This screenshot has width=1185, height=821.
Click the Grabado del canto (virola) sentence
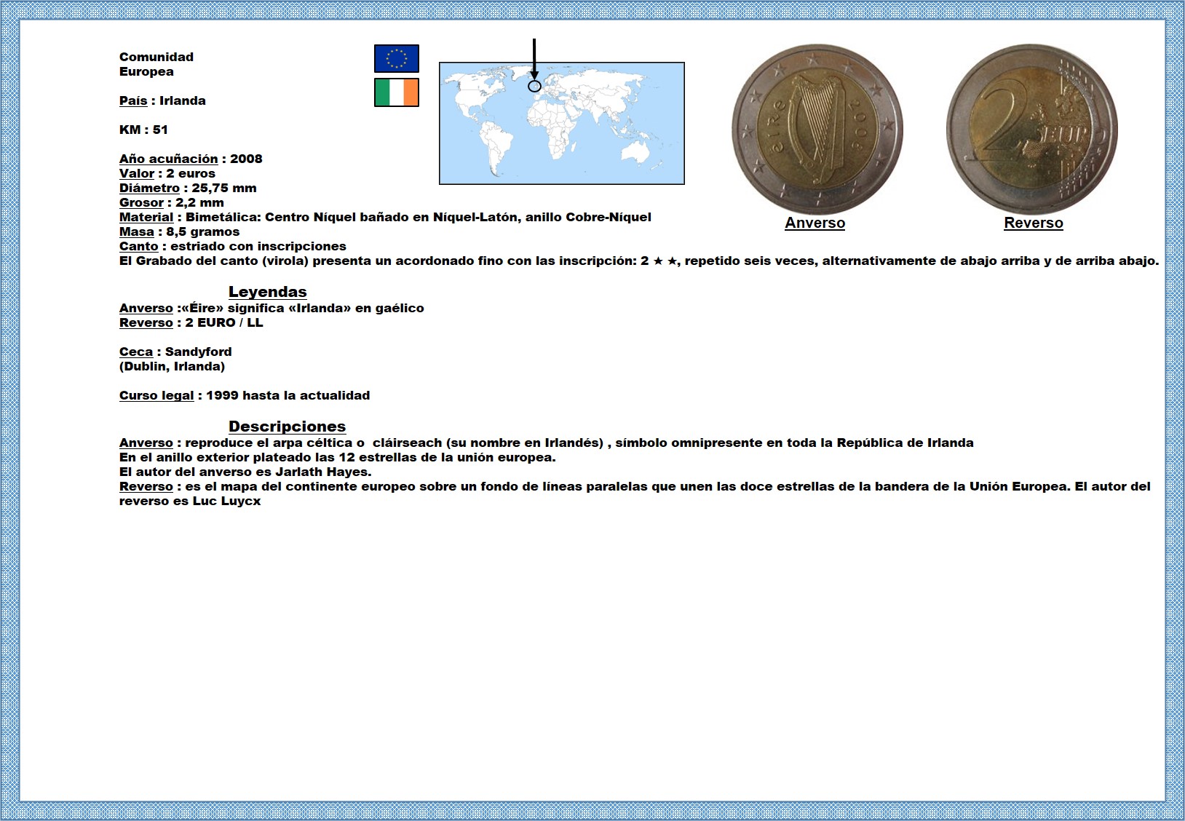coord(639,261)
